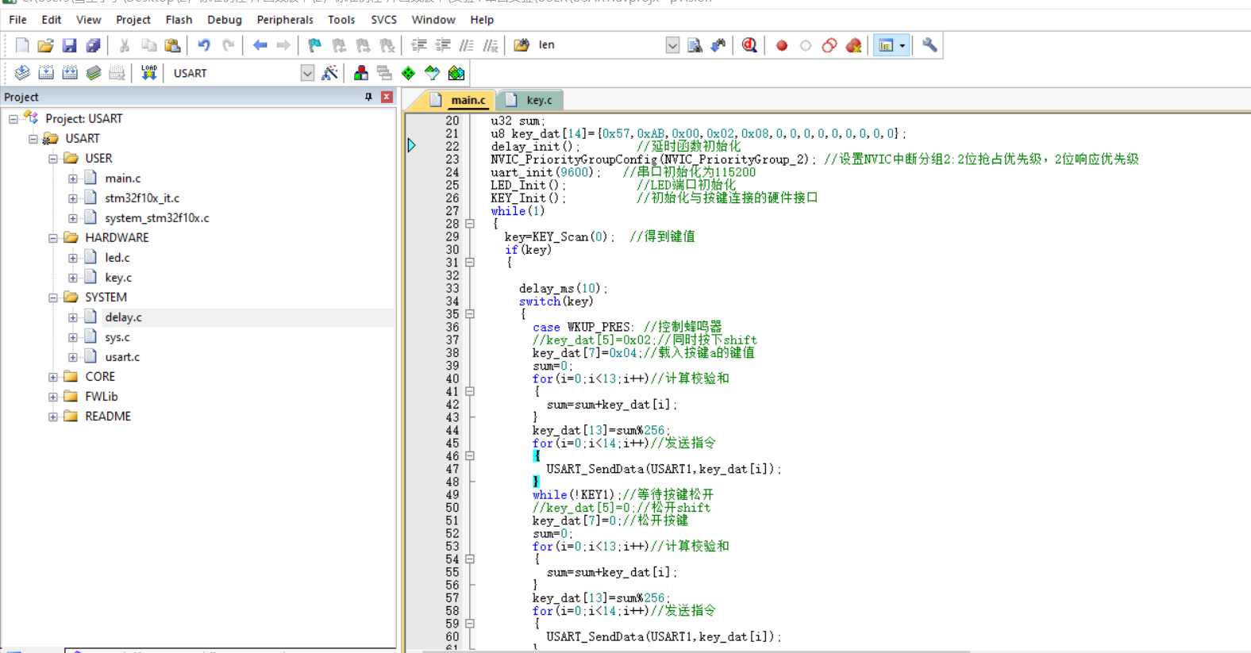Click the Open file folder icon

point(45,45)
